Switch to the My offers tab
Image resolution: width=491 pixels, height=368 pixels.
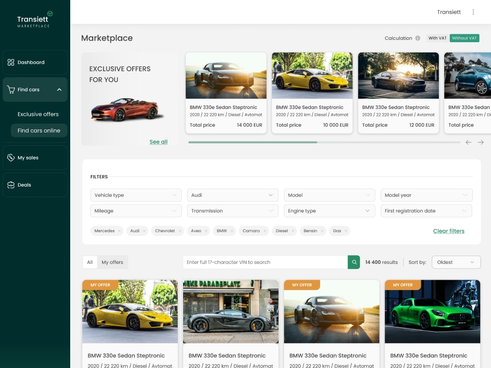point(112,262)
